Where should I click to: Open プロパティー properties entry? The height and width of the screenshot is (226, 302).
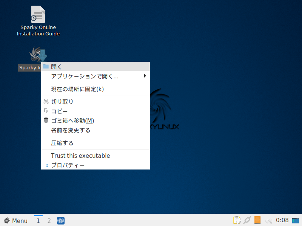point(96,165)
